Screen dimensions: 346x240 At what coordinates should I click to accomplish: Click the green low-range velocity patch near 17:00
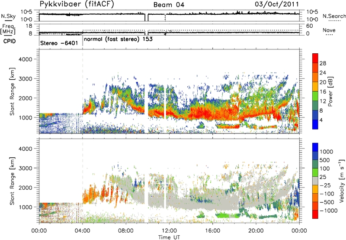pyautogui.click(x=227, y=215)
